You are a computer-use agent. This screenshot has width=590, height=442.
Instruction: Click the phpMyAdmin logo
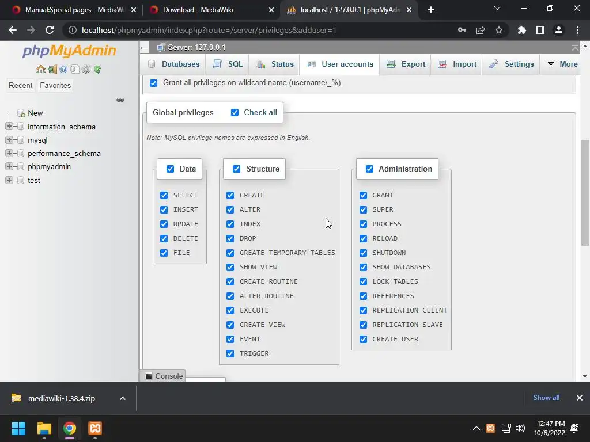click(69, 51)
